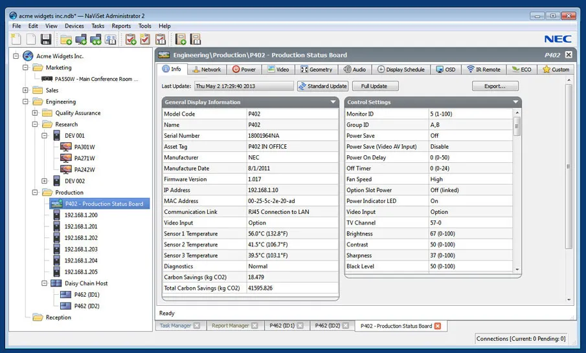Close P402 - Production Status Board tab
This screenshot has width=586, height=353.
[x=438, y=326]
